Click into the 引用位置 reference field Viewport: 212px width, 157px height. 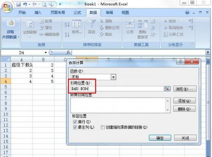pos(117,89)
